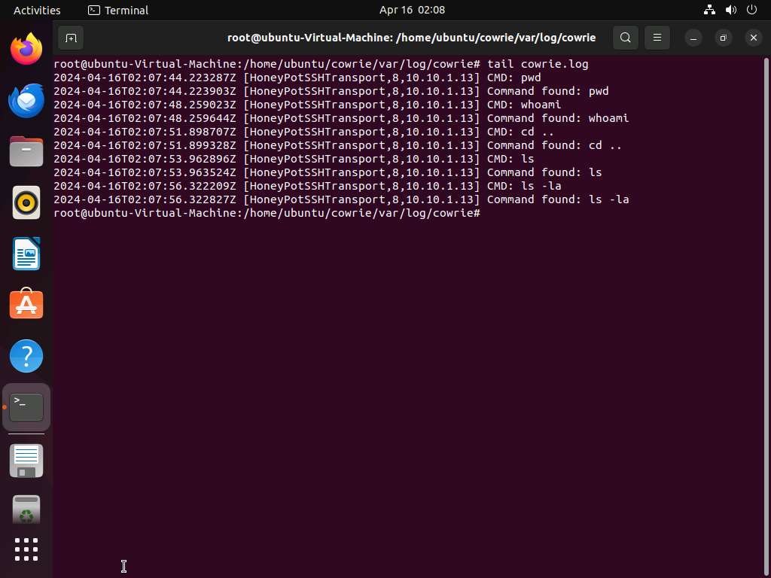Select the active Terminal dock icon
This screenshot has height=578, width=771.
(26, 406)
